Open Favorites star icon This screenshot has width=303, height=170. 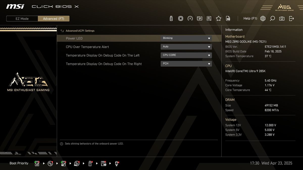click(219, 18)
